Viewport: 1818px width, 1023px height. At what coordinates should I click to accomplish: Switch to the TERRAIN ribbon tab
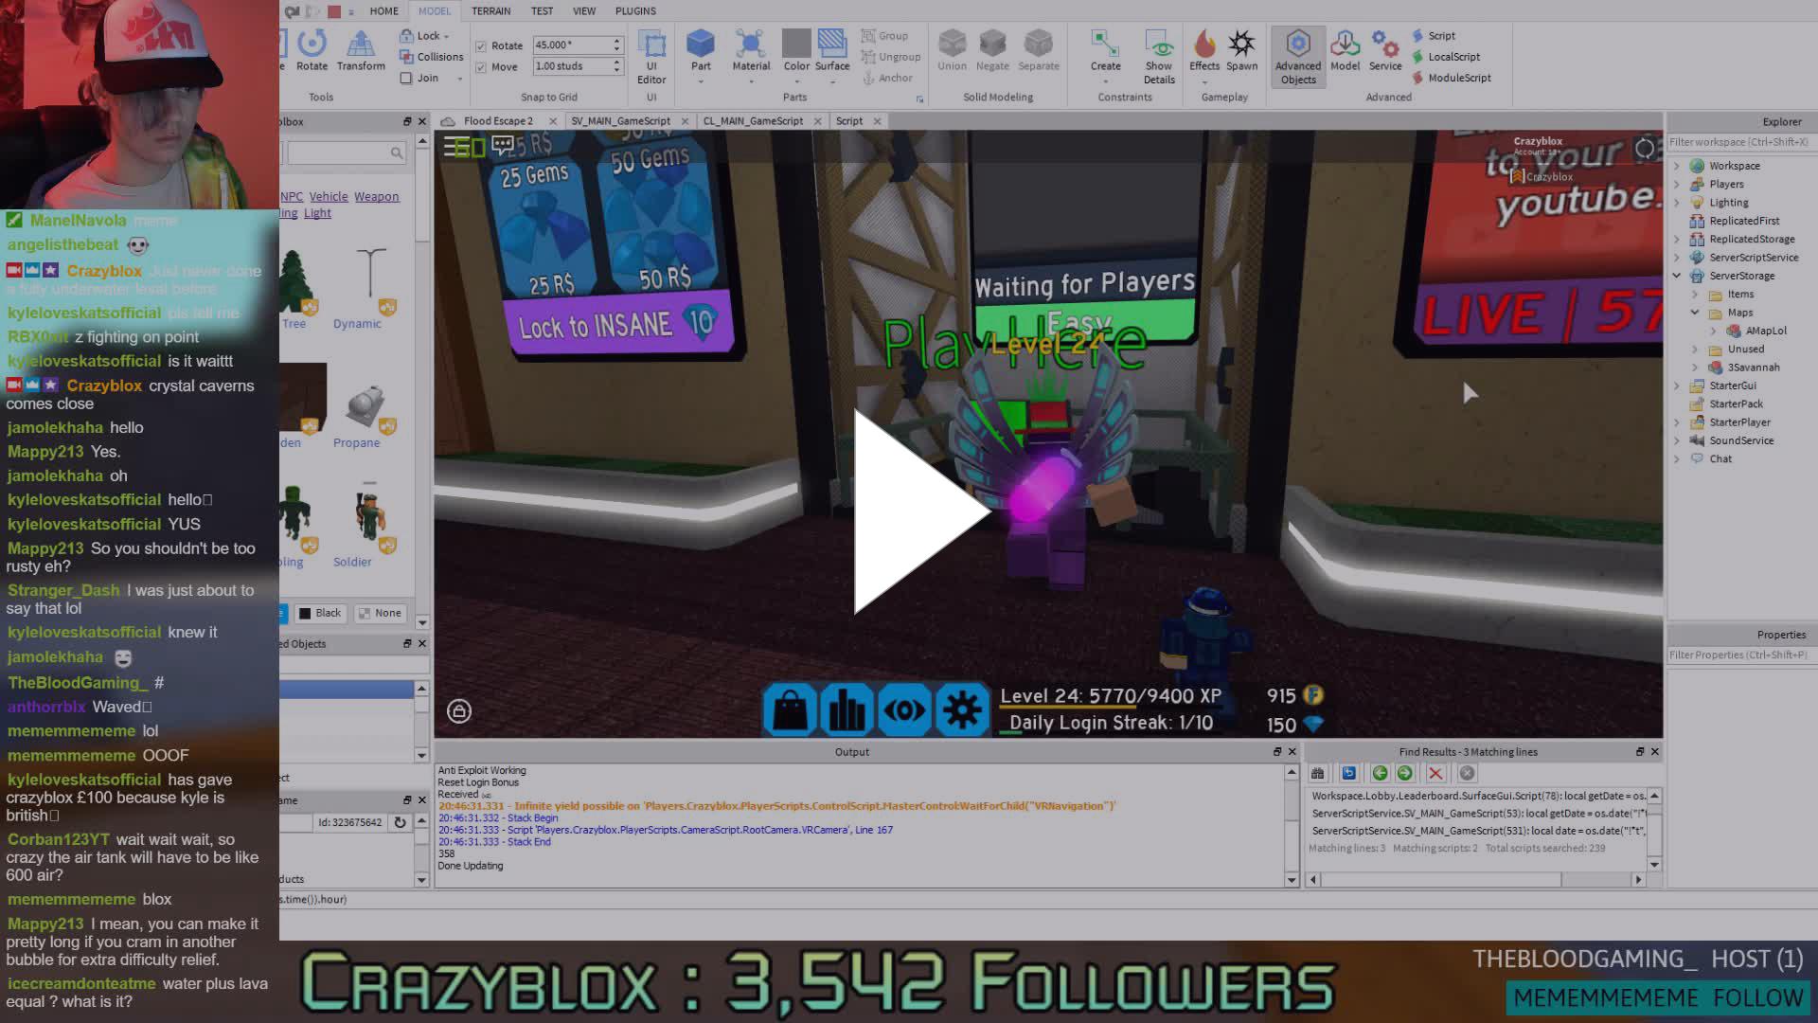[x=491, y=10]
